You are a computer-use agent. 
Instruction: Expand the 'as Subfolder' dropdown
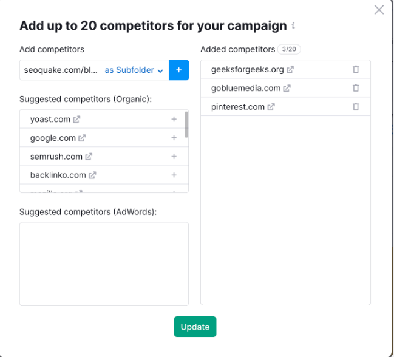(134, 70)
